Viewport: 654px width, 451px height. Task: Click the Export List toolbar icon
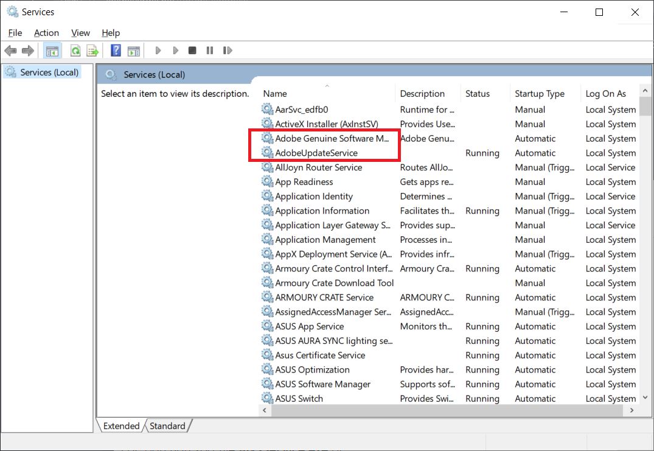coord(92,51)
